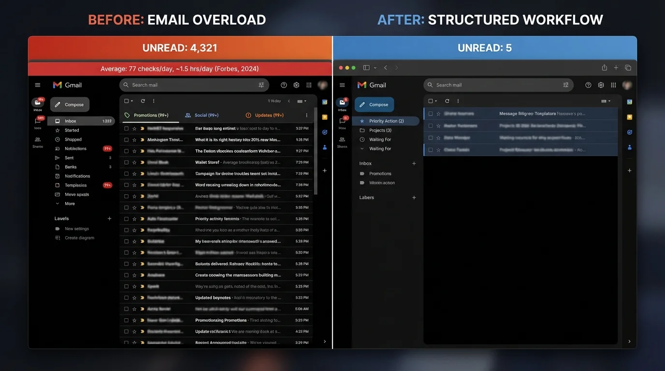Viewport: 665px width, 371px height.
Task: Open the Help icon
Action: click(283, 85)
